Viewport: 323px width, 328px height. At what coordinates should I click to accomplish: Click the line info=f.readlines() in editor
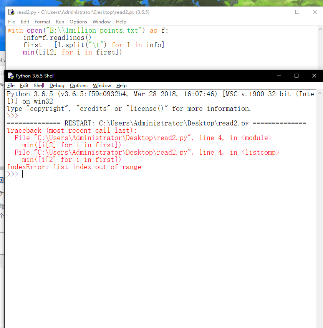pos(54,37)
